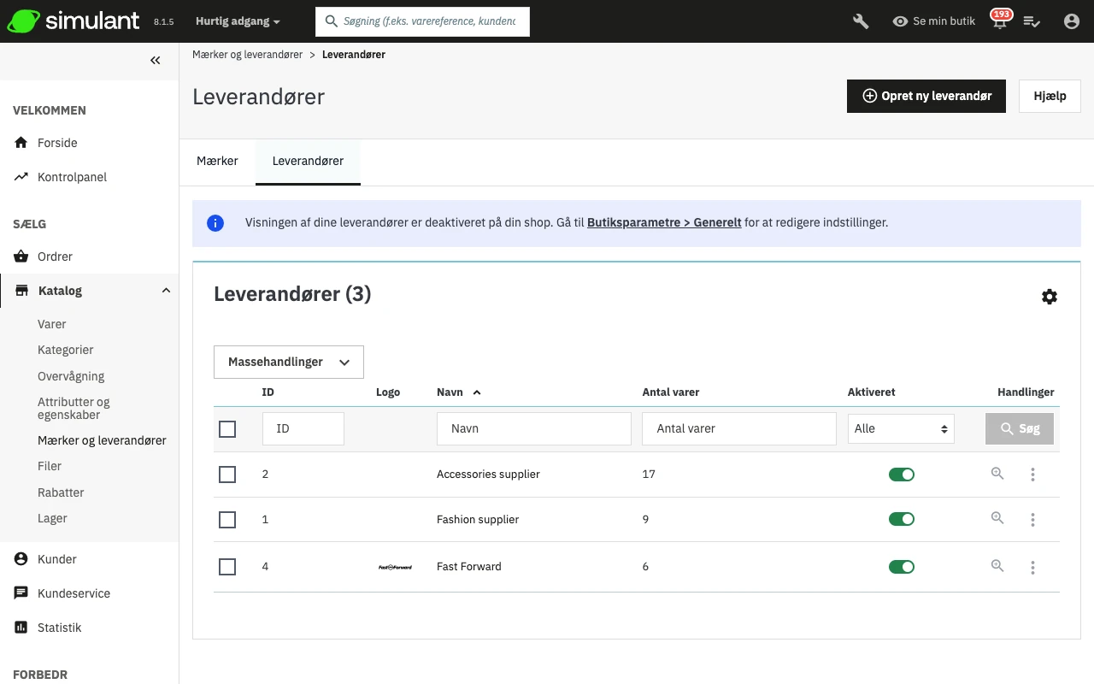
Task: Tick the checkbox for Fashion supplier
Action: pyautogui.click(x=227, y=520)
